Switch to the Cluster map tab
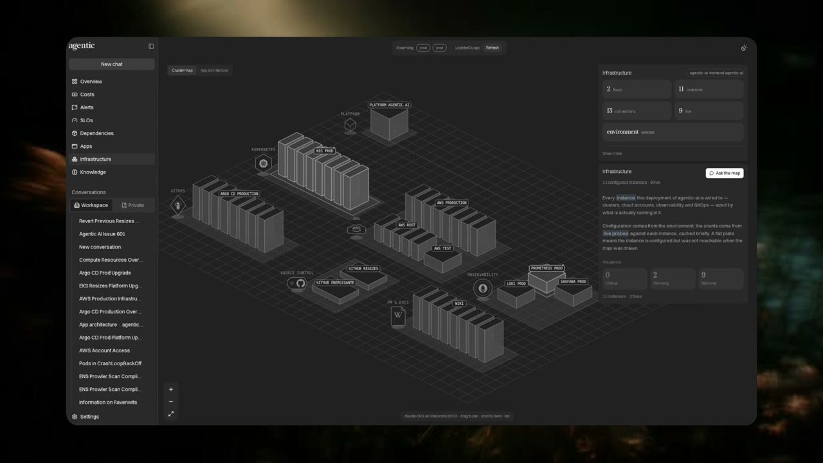 click(x=182, y=70)
